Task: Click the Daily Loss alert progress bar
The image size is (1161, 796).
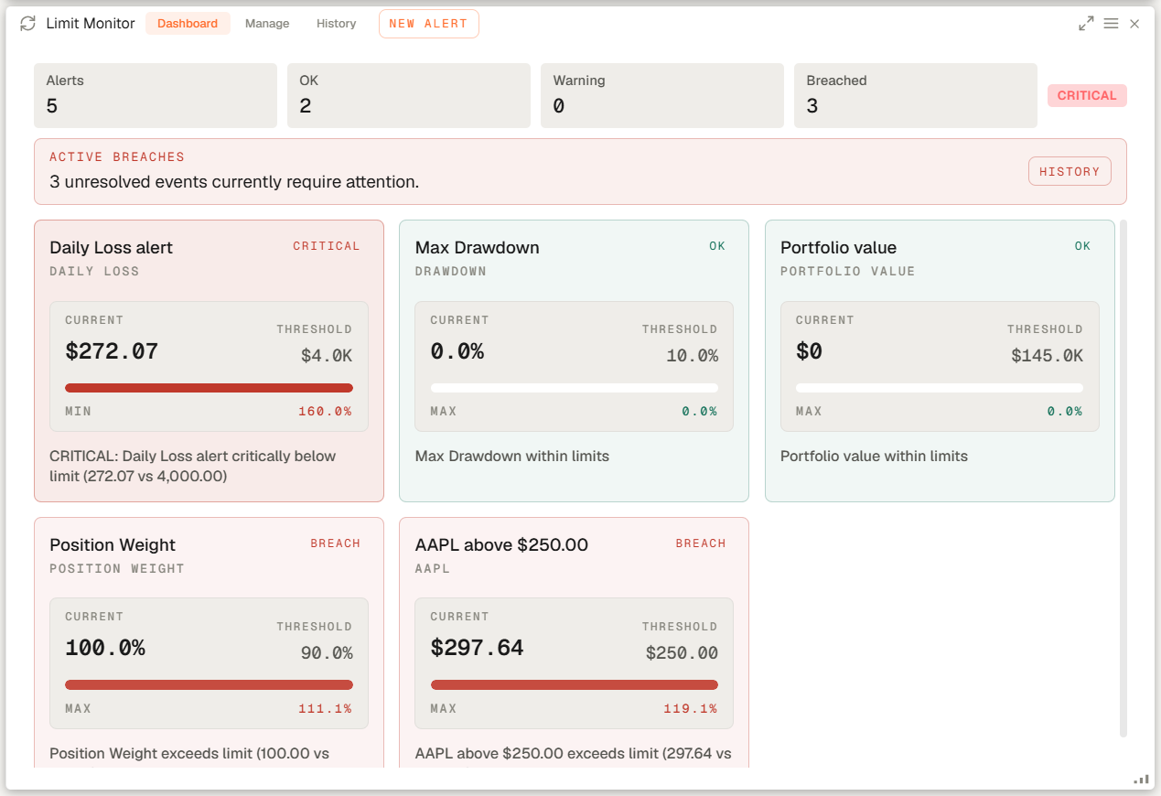Action: 209,388
